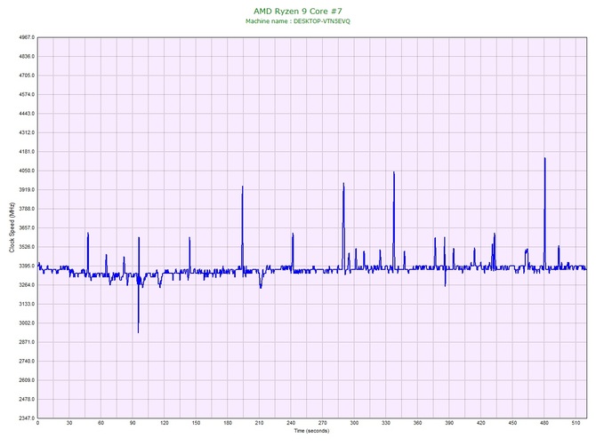This screenshot has height=446, width=596.
Task: Click the 2740.0 y-axis value
Action: [27, 361]
